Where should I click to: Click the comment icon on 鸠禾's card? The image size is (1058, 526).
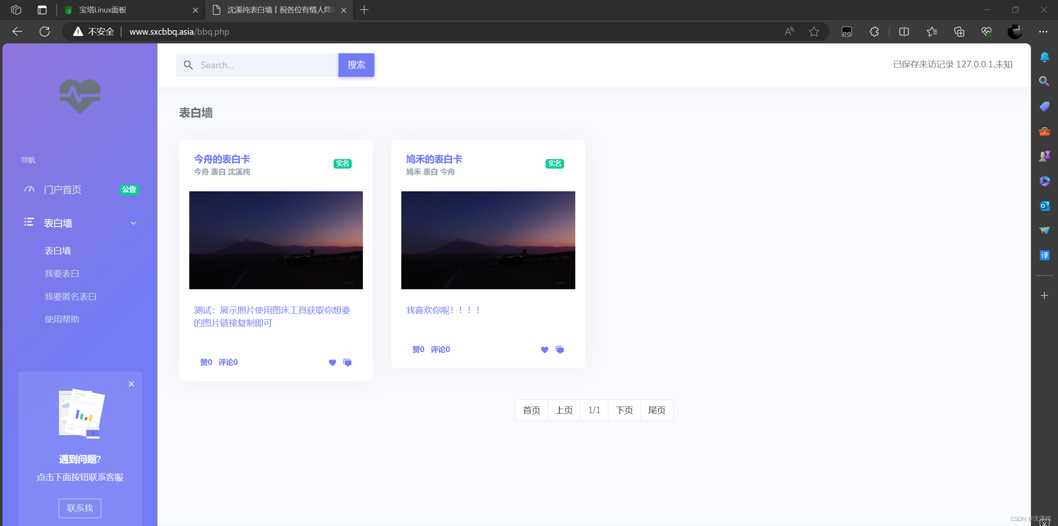click(560, 350)
